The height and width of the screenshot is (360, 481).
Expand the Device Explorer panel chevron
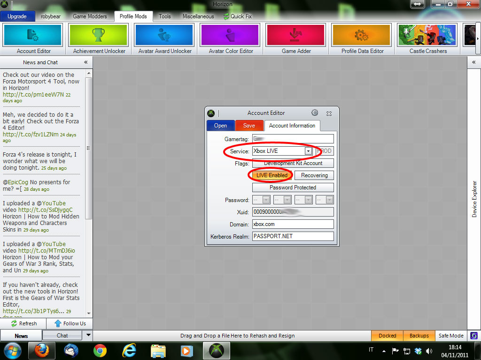click(474, 62)
